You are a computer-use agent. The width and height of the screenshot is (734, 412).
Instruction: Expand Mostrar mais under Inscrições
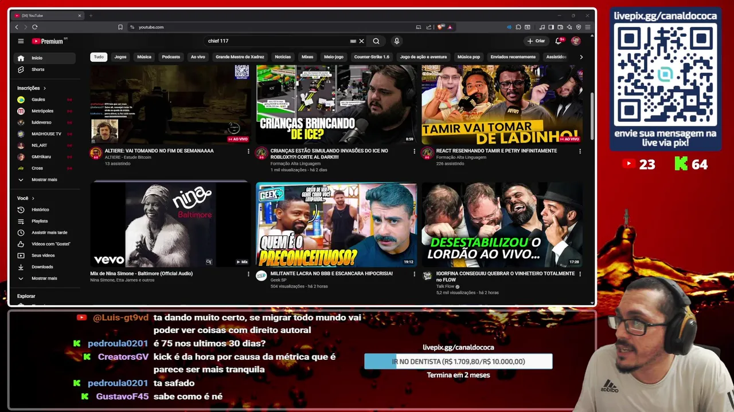pos(44,180)
